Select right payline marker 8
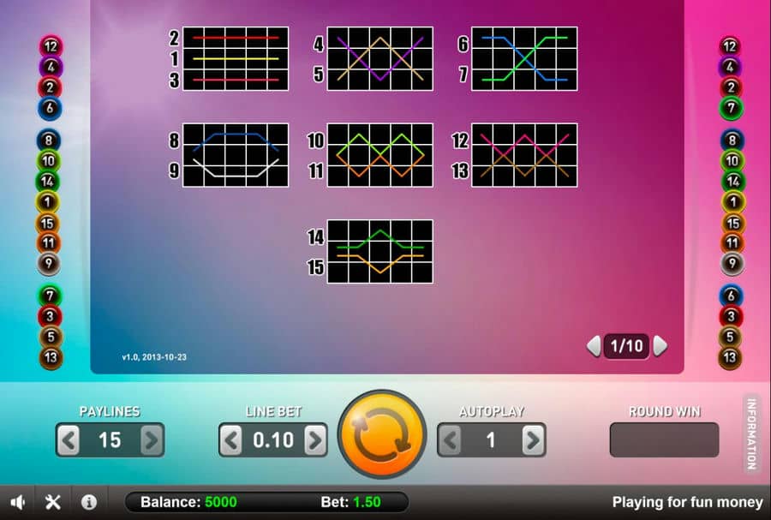The image size is (771, 520). 732,140
